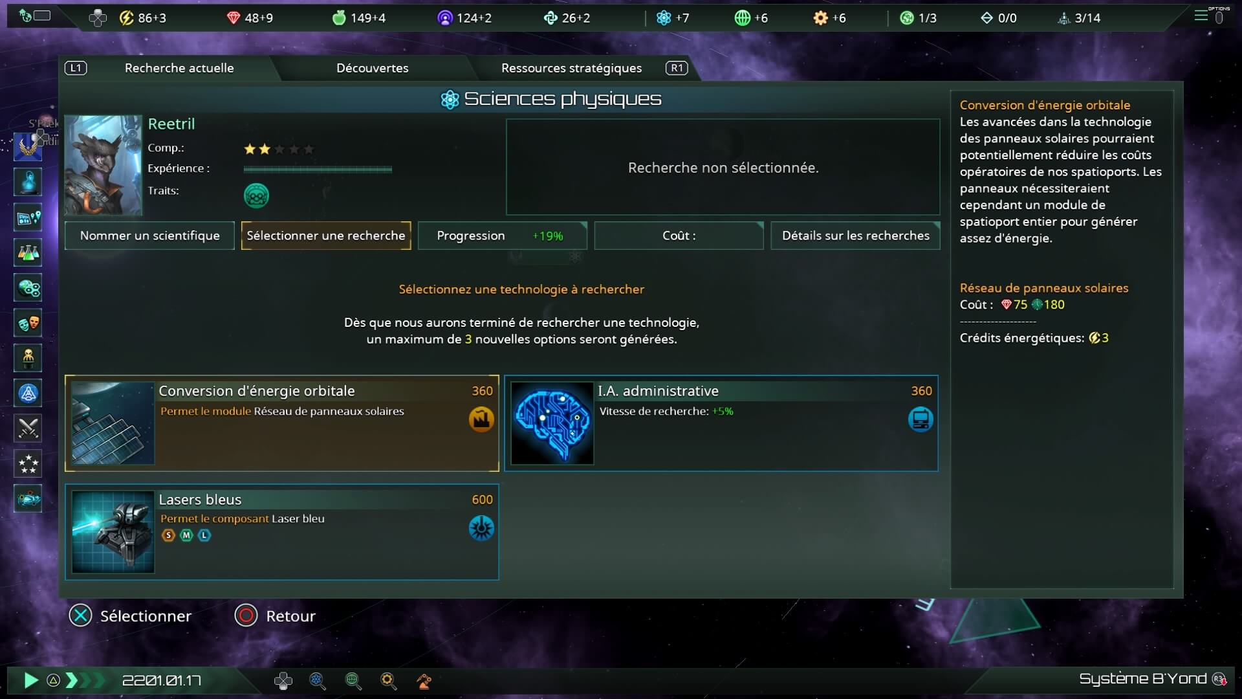The height and width of the screenshot is (699, 1242).
Task: Click the Expérience progress bar
Action: point(318,170)
